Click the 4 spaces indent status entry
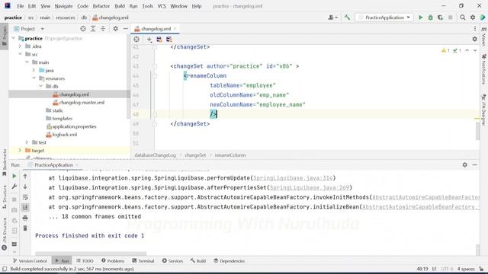 click(466, 269)
